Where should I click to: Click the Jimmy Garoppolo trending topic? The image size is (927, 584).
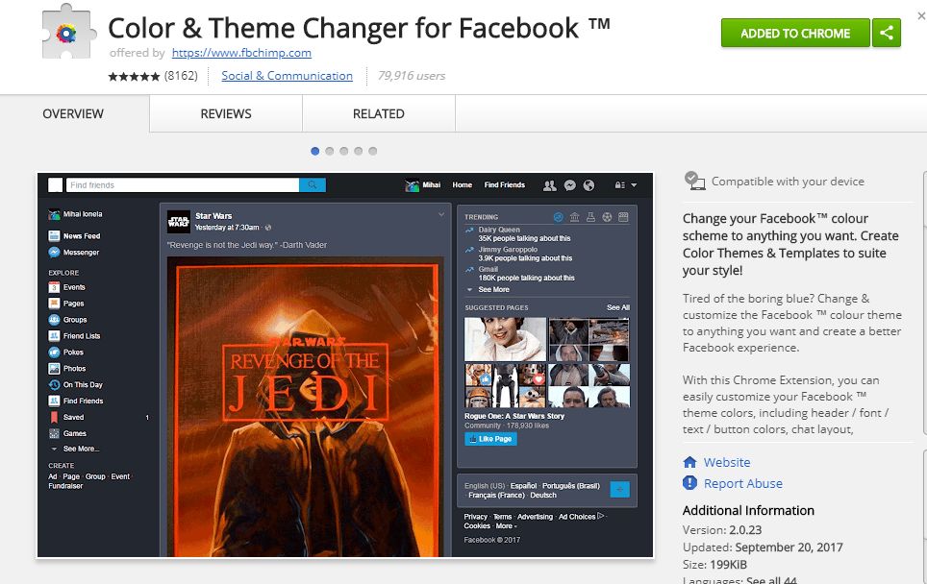coord(508,249)
